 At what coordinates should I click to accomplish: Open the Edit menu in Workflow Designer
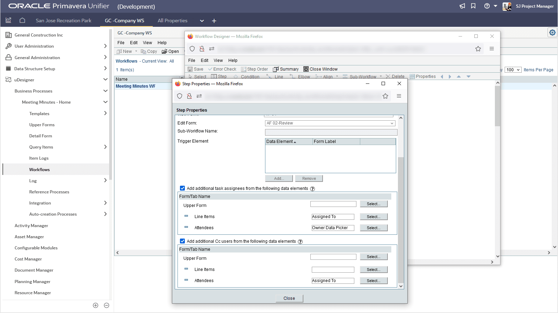click(x=204, y=60)
